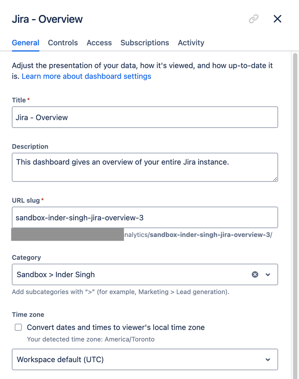Click the Time zone dropdown arrow icon

click(x=268, y=359)
